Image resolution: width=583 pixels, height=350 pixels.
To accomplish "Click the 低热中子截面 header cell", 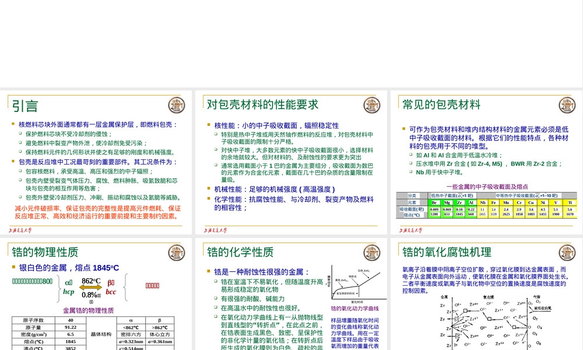I will pos(452,195).
